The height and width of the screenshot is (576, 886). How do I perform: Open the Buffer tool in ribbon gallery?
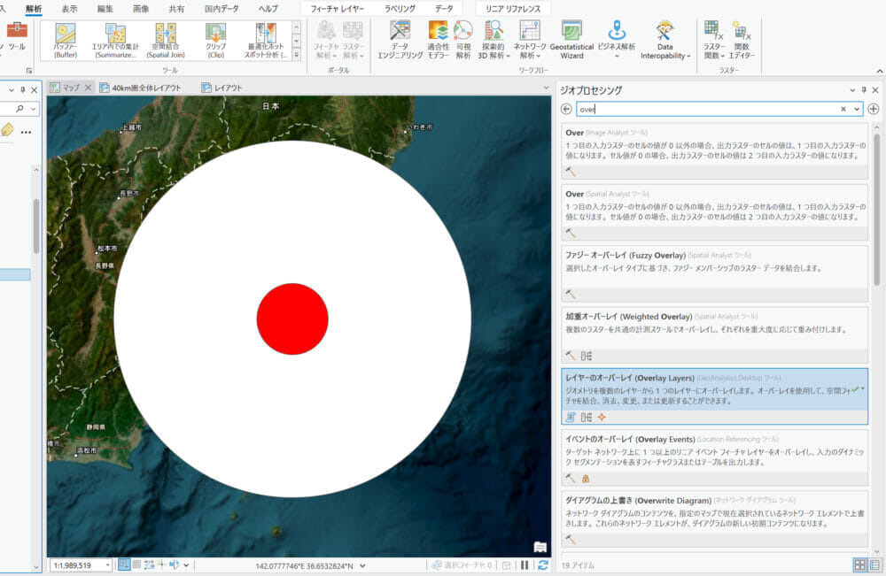click(x=66, y=41)
